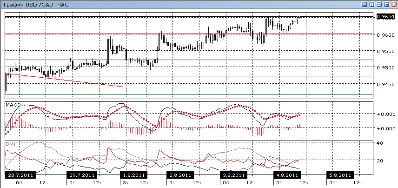This screenshot has width=398, height=188.
Task: Tile windows horizontally using the two-row icon
Action: (x=379, y=5)
